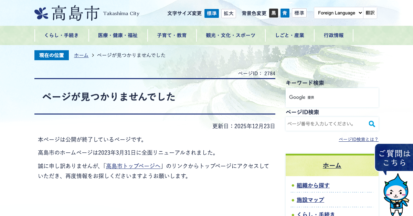Set text size to 標準
The height and width of the screenshot is (216, 413).
pyautogui.click(x=212, y=13)
